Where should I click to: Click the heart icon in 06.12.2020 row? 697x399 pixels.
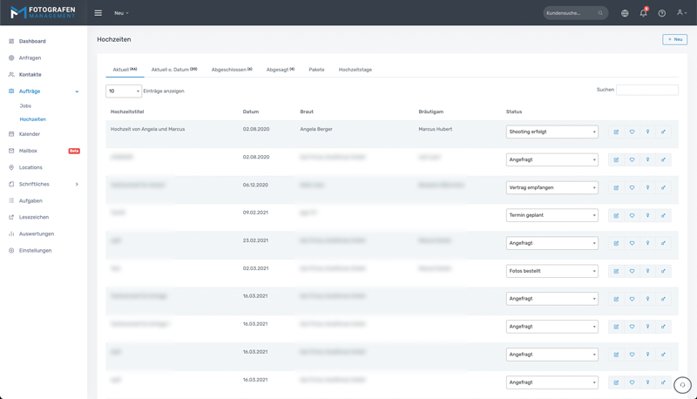(x=632, y=188)
